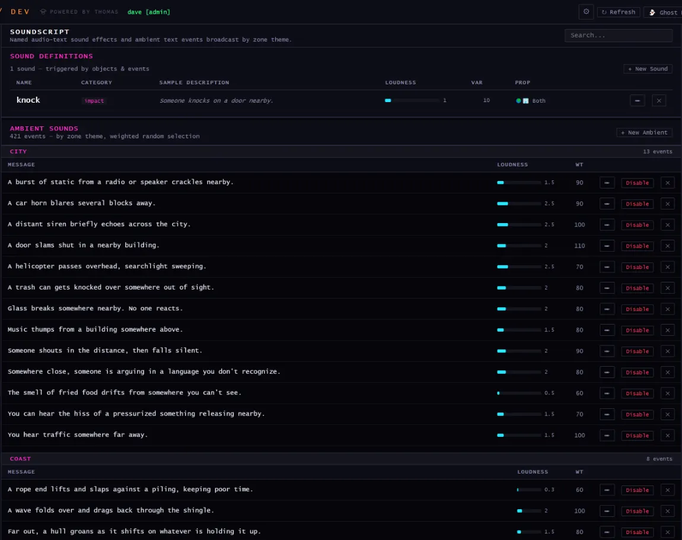Select the CITY theme header
The width and height of the screenshot is (682, 540).
(18, 151)
